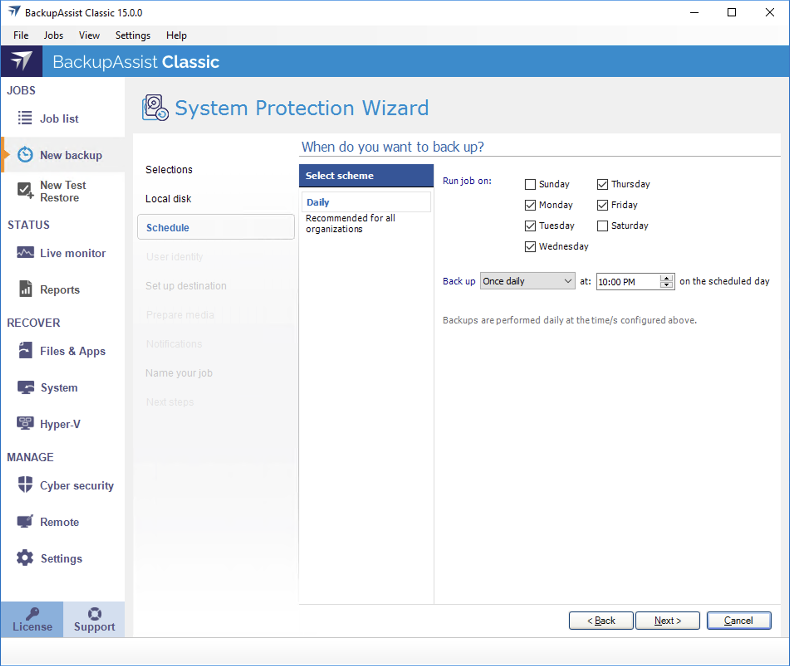This screenshot has height=666, width=790.
Task: Open the License key icon
Action: 32,613
